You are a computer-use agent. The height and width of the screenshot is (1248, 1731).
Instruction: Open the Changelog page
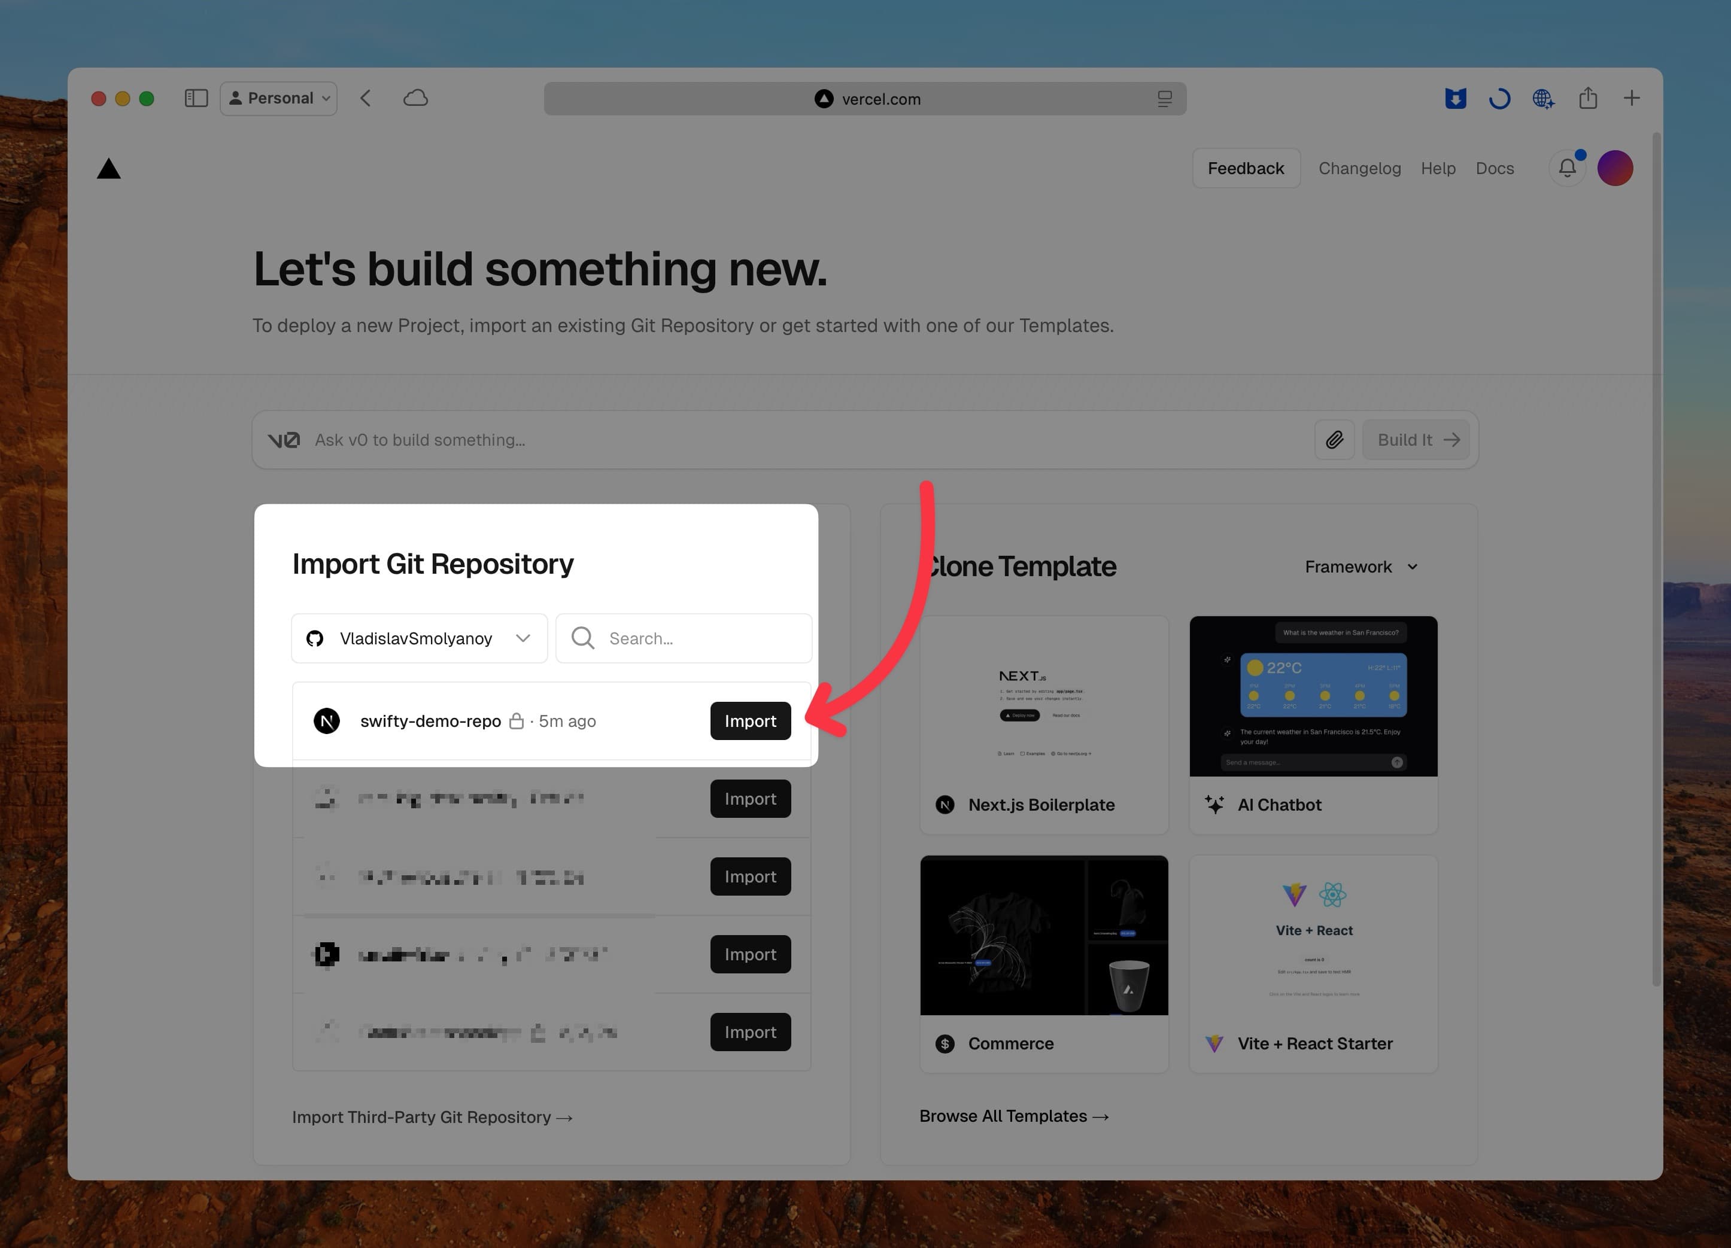tap(1359, 169)
